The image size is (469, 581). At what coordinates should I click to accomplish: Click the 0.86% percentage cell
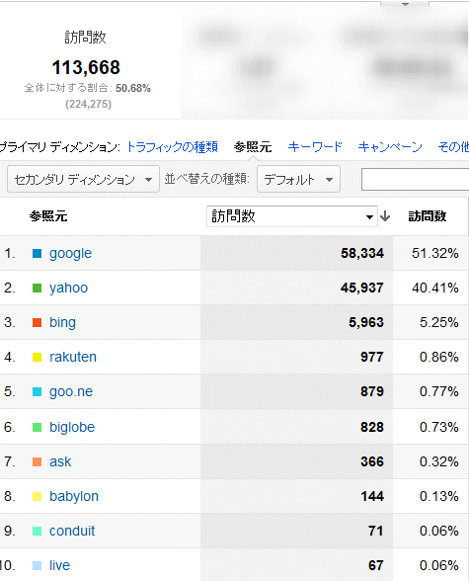[439, 358]
